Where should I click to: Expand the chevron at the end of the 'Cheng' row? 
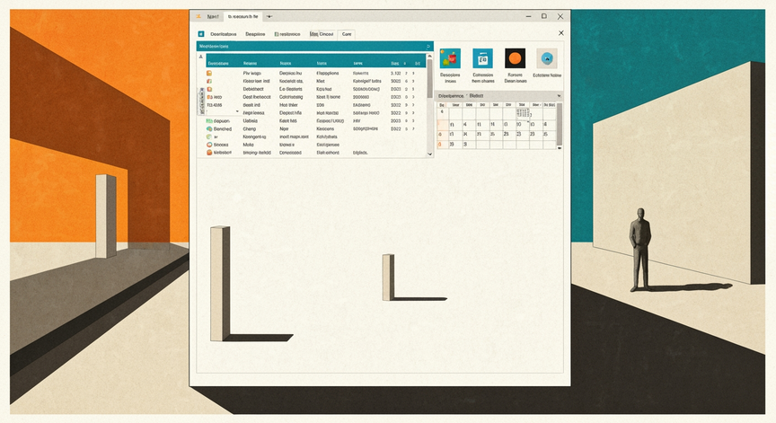click(x=413, y=128)
